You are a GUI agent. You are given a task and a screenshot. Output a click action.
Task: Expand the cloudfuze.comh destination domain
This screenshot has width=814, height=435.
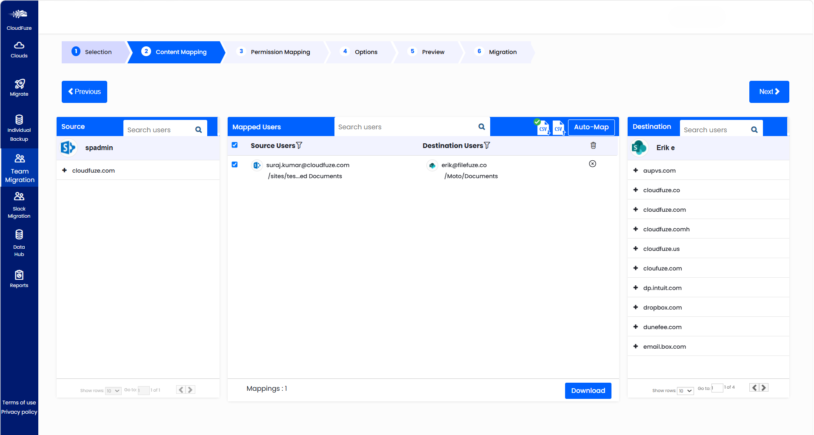(635, 229)
